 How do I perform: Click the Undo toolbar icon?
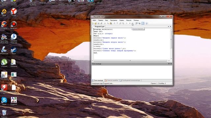(x=114, y=23)
